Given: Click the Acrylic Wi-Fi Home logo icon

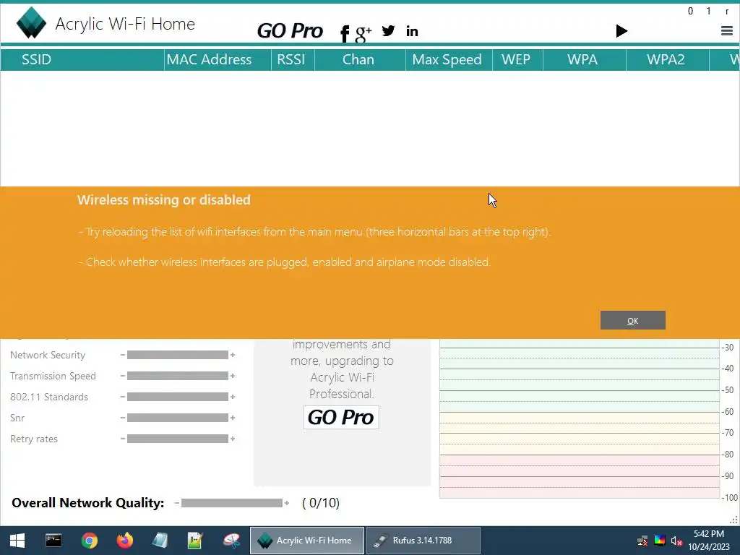Looking at the screenshot, I should pos(31,22).
